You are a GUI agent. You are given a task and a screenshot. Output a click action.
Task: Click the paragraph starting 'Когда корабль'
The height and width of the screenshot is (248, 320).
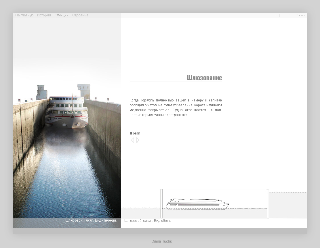click(176, 107)
